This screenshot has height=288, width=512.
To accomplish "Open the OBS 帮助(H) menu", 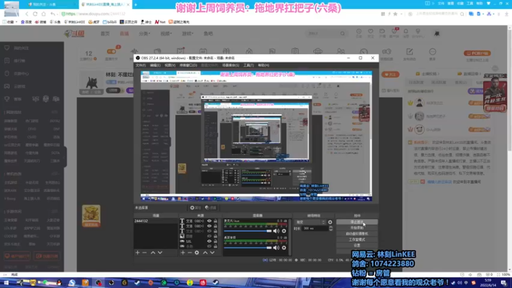I will click(264, 65).
